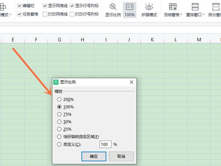Screen dimensions: 221x166
Task: Select column header G
Action: (59, 39)
